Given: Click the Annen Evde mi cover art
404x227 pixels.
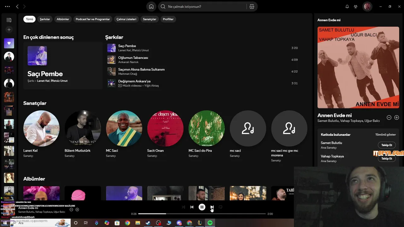Looking at the screenshot, I should click(x=358, y=67).
